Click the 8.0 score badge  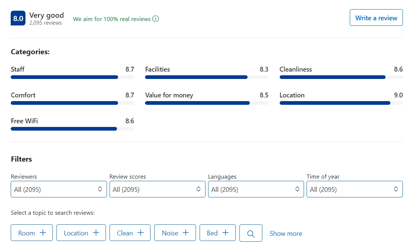coord(18,18)
